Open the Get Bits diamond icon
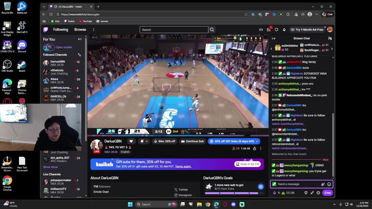 tap(284, 30)
